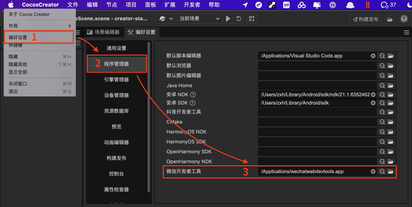
Task: Select 通用设置 in preferences sidebar
Action: [x=116, y=48]
